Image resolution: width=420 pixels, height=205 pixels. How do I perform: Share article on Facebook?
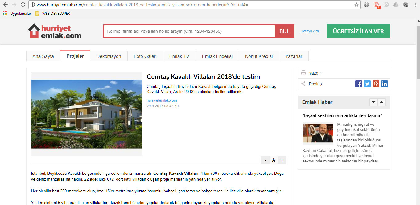click(359, 84)
